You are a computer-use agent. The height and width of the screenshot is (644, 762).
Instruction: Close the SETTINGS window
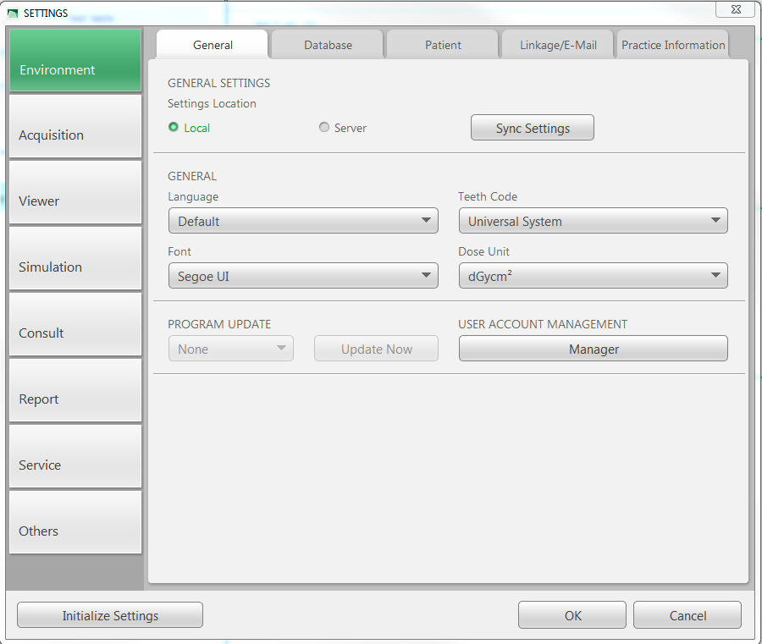point(735,9)
